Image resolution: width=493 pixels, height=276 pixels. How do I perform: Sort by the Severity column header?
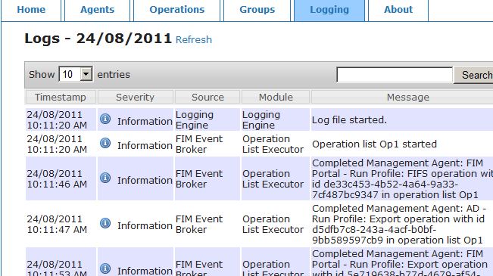click(x=136, y=97)
